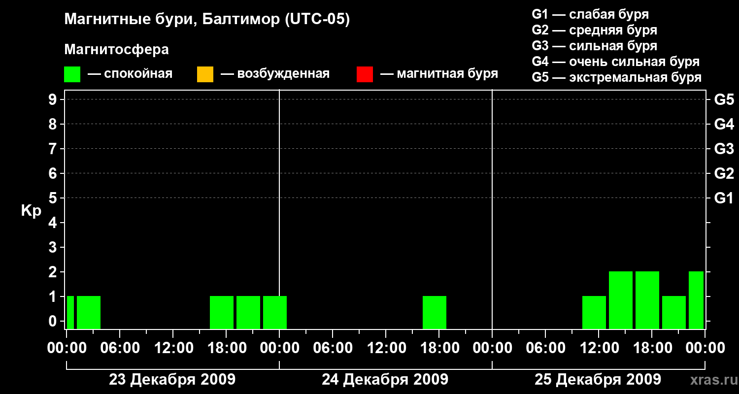
Task: Click the Kp 1 bar after 18:00 on 25 Декабря
Action: pos(674,312)
